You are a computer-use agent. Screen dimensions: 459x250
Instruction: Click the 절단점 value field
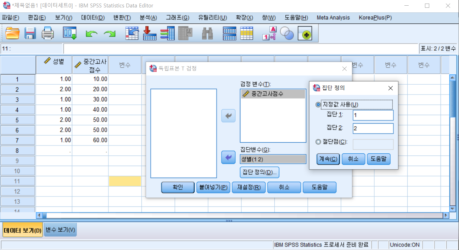[373, 144]
